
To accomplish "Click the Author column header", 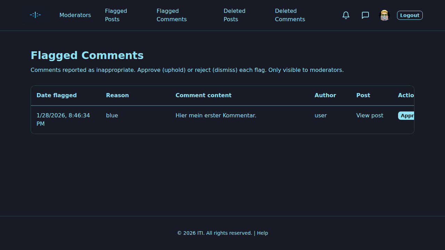I will [x=325, y=95].
